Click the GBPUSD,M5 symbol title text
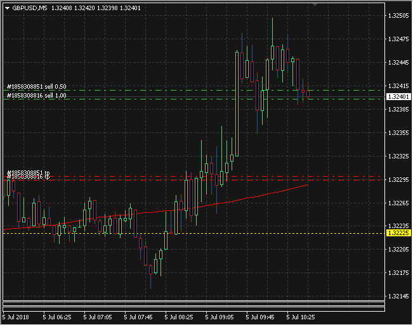Screen dimensions: 413x325 click(x=29, y=8)
